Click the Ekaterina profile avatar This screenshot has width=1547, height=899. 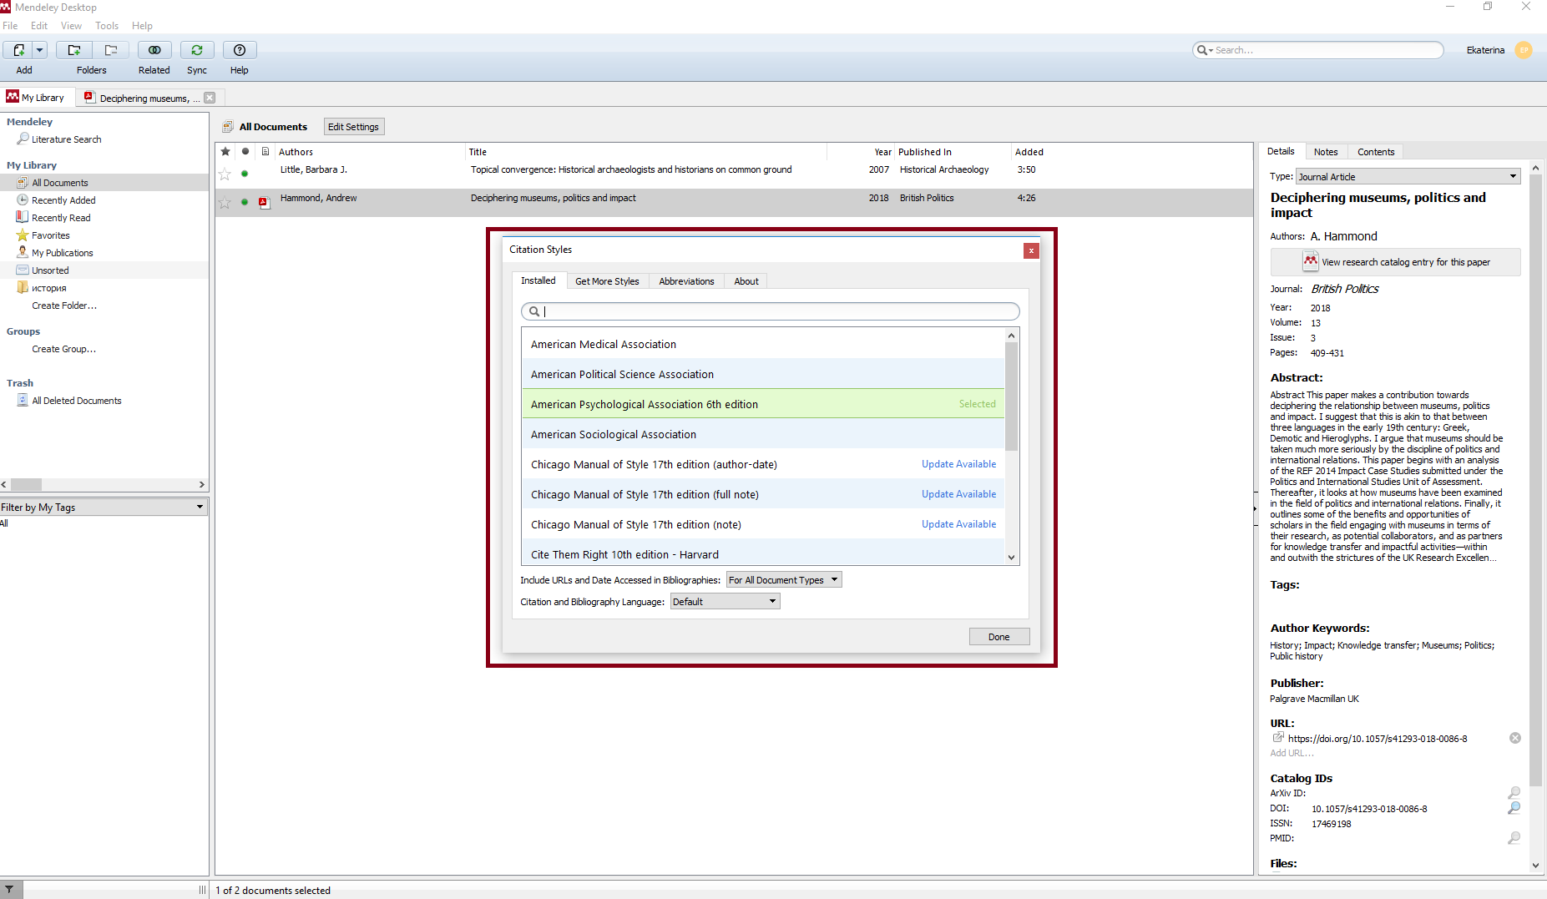1524,50
